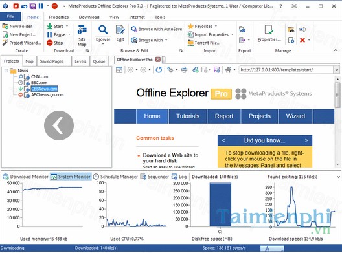Click the New Folder button
Screen dimensions: 342x253
pyautogui.click(x=17, y=26)
